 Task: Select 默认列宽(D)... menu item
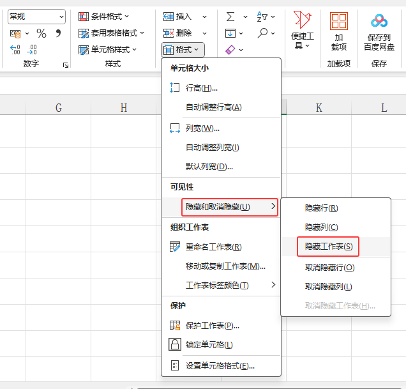click(x=221, y=166)
